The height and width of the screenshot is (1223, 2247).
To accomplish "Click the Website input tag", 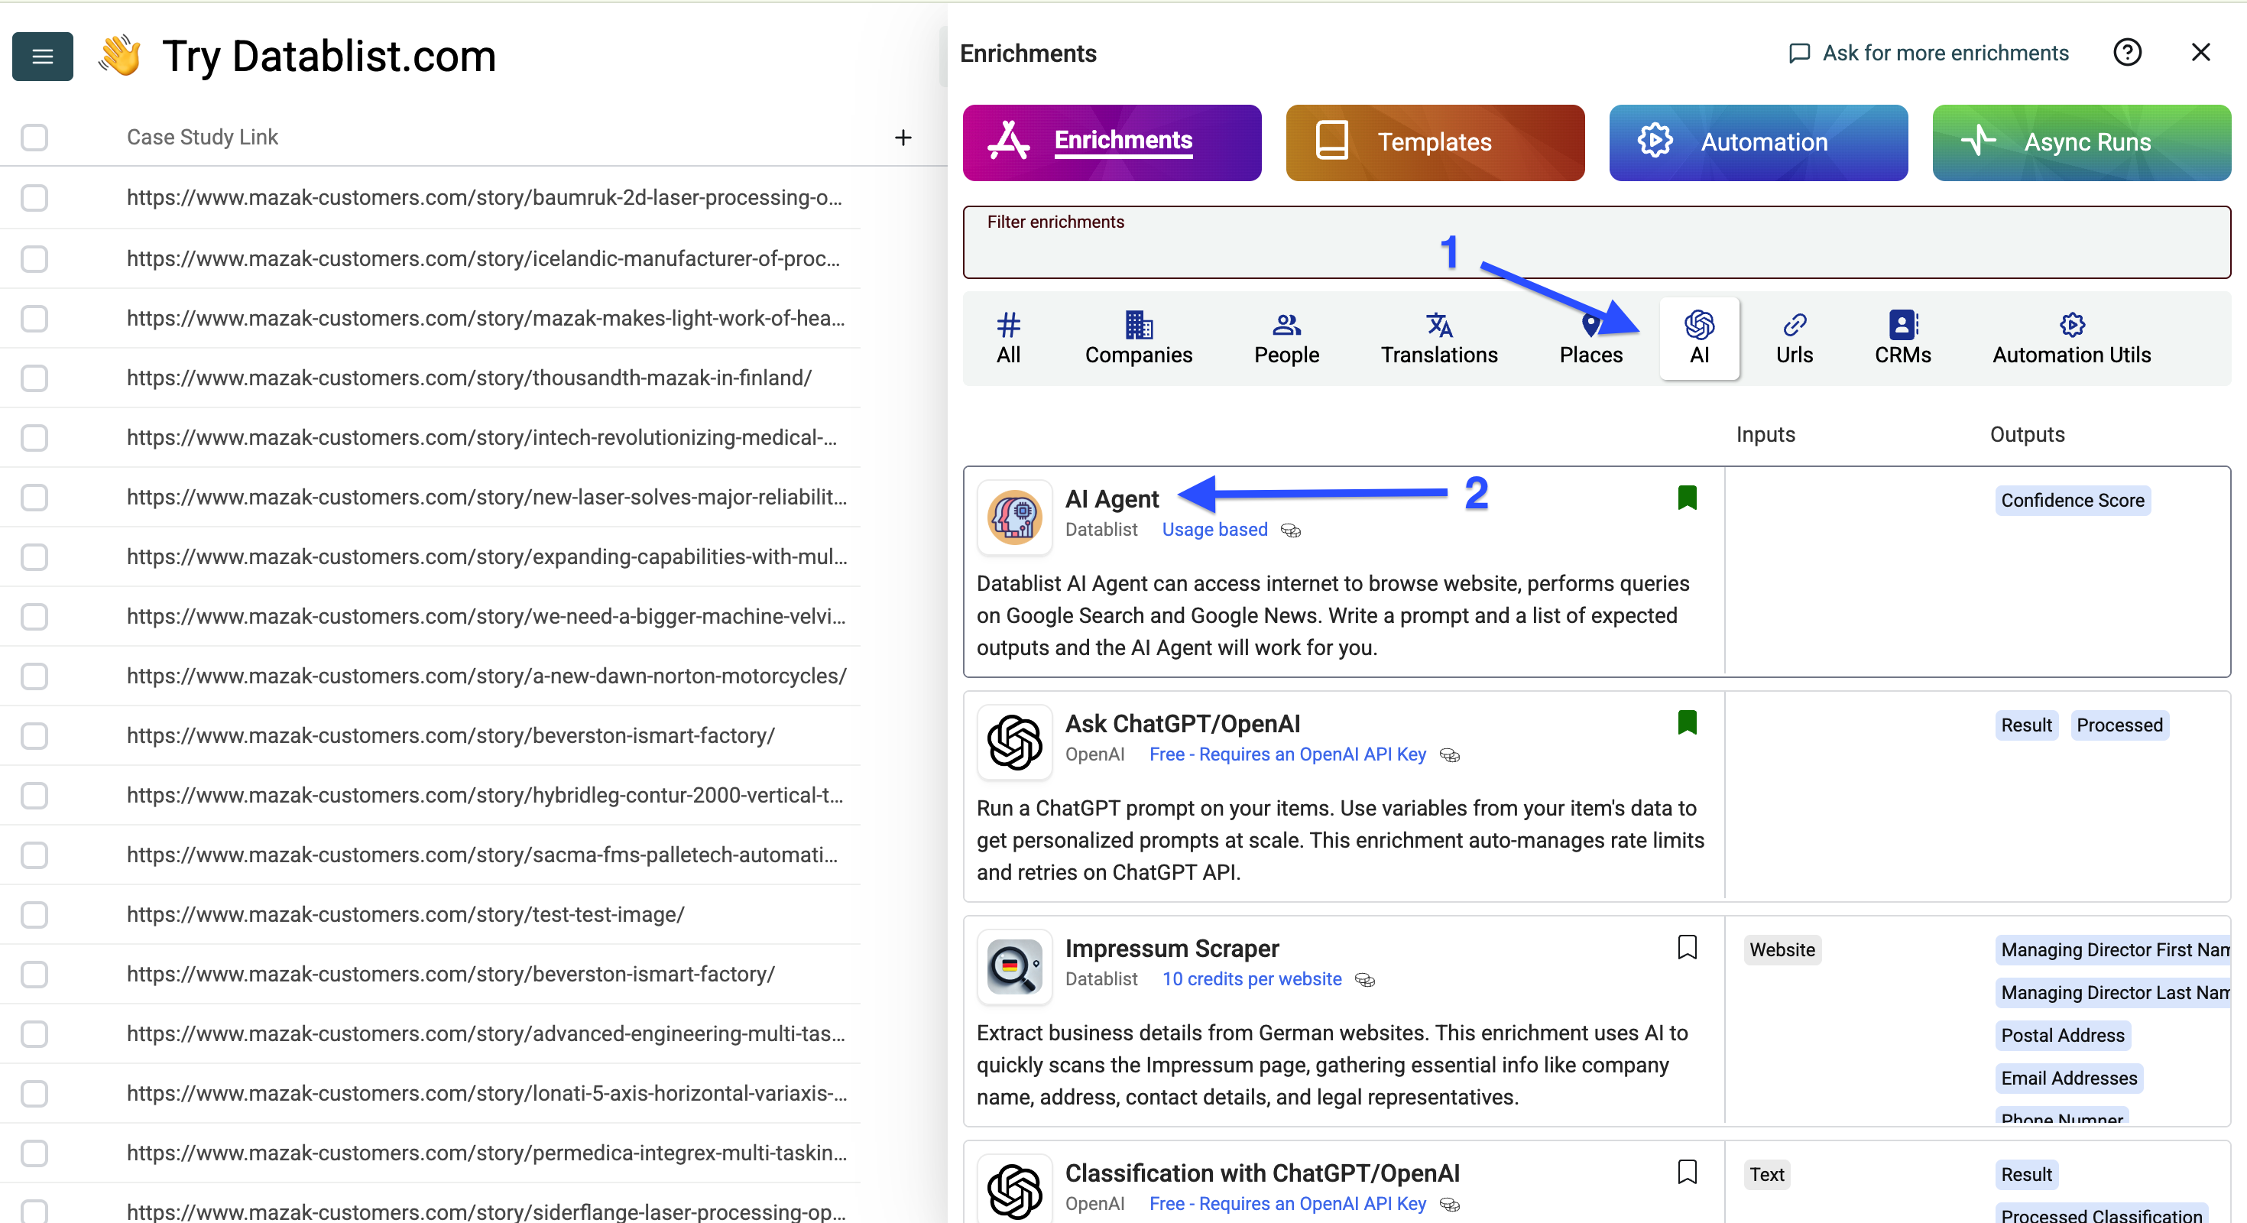I will 1782,951.
